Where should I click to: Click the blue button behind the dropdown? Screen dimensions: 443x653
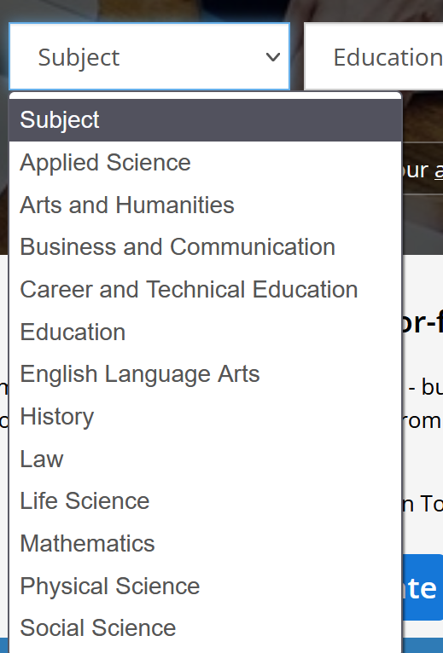coord(423,587)
